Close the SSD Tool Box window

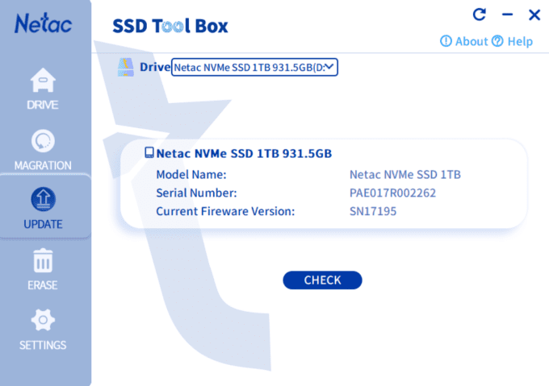click(534, 15)
